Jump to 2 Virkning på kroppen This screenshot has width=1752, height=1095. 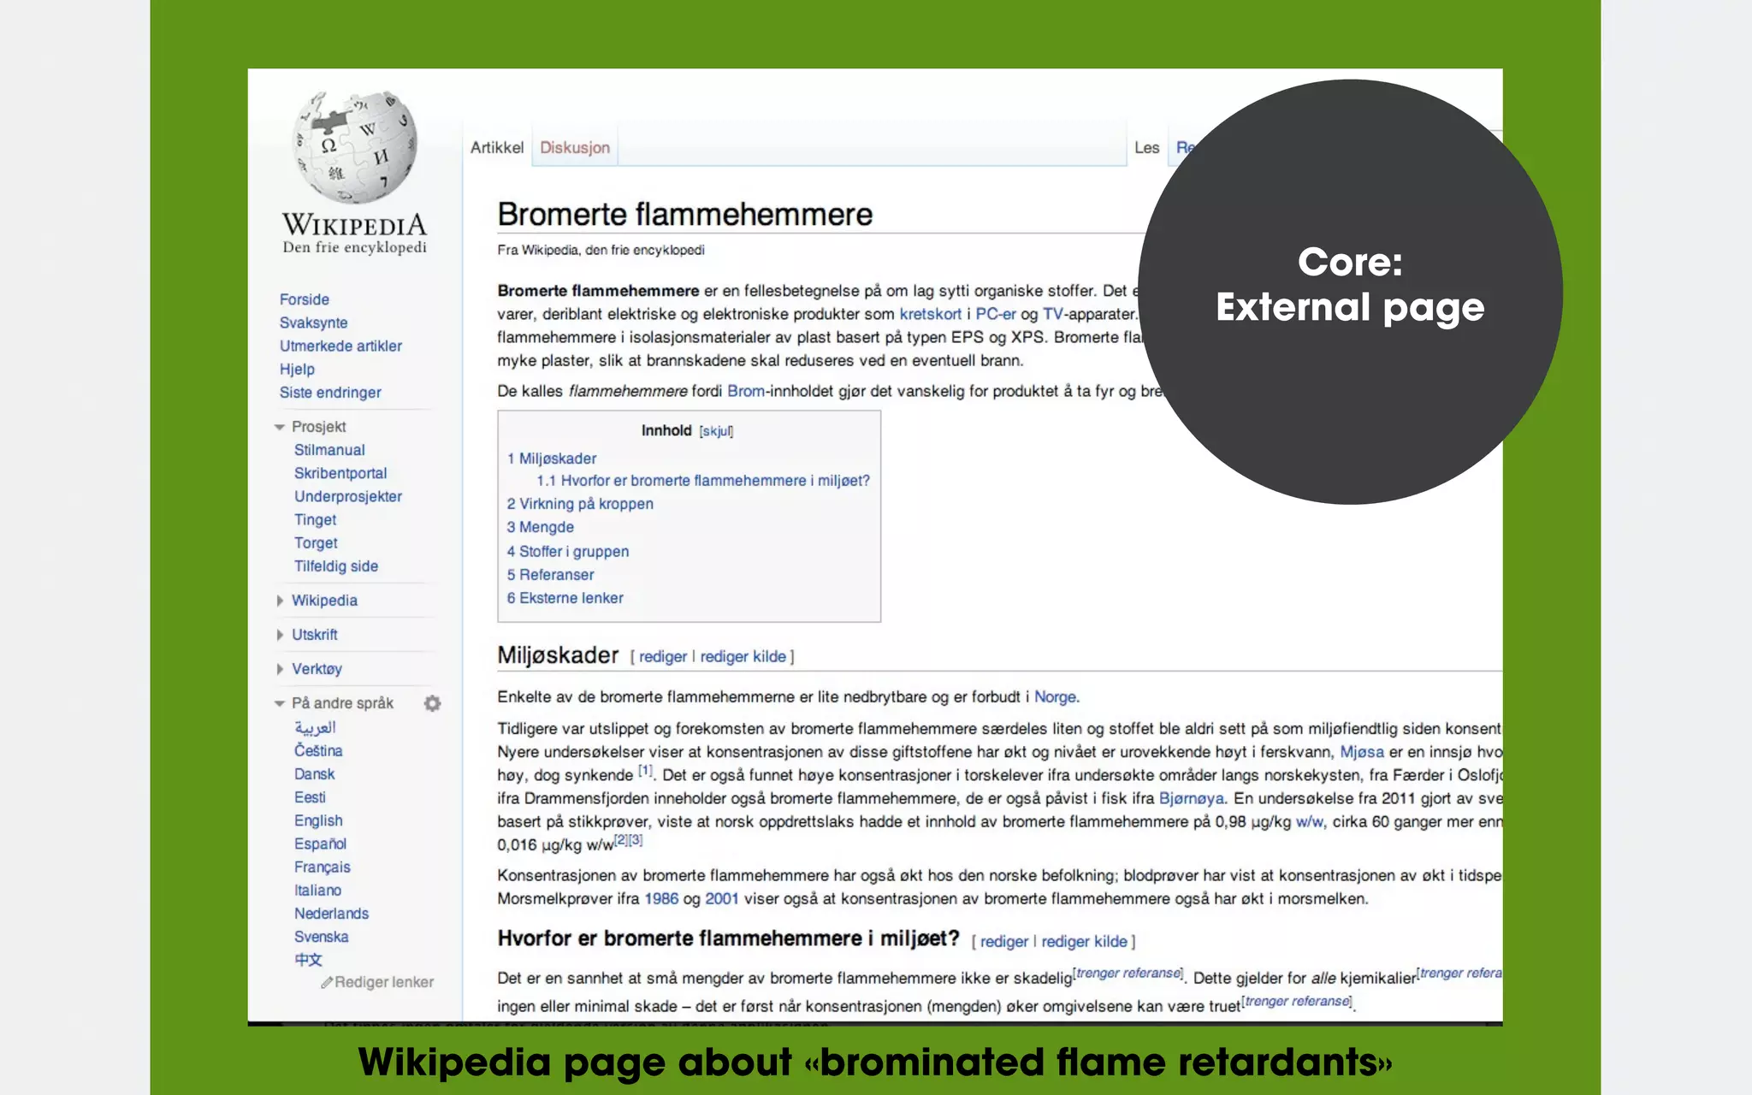(x=580, y=504)
